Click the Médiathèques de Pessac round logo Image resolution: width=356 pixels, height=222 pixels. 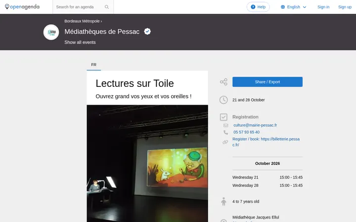click(51, 32)
